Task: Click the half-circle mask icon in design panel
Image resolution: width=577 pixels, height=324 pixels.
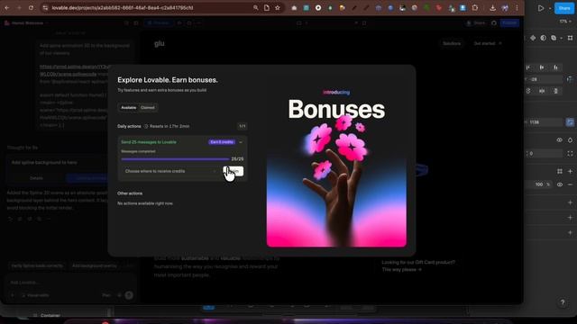Action: (x=543, y=38)
